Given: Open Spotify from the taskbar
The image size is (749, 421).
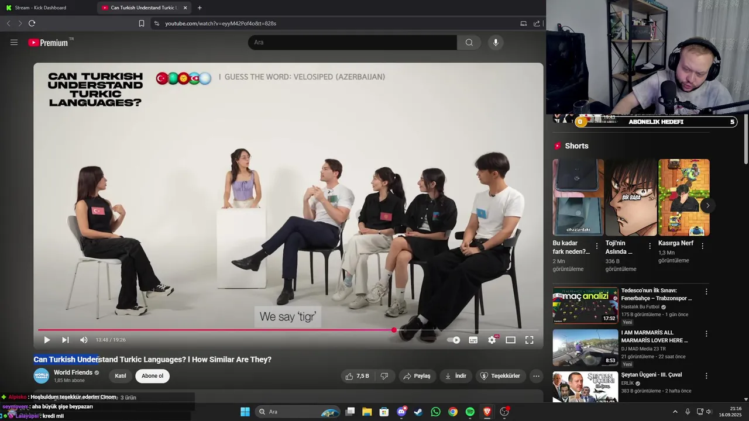Looking at the screenshot, I should [470, 412].
